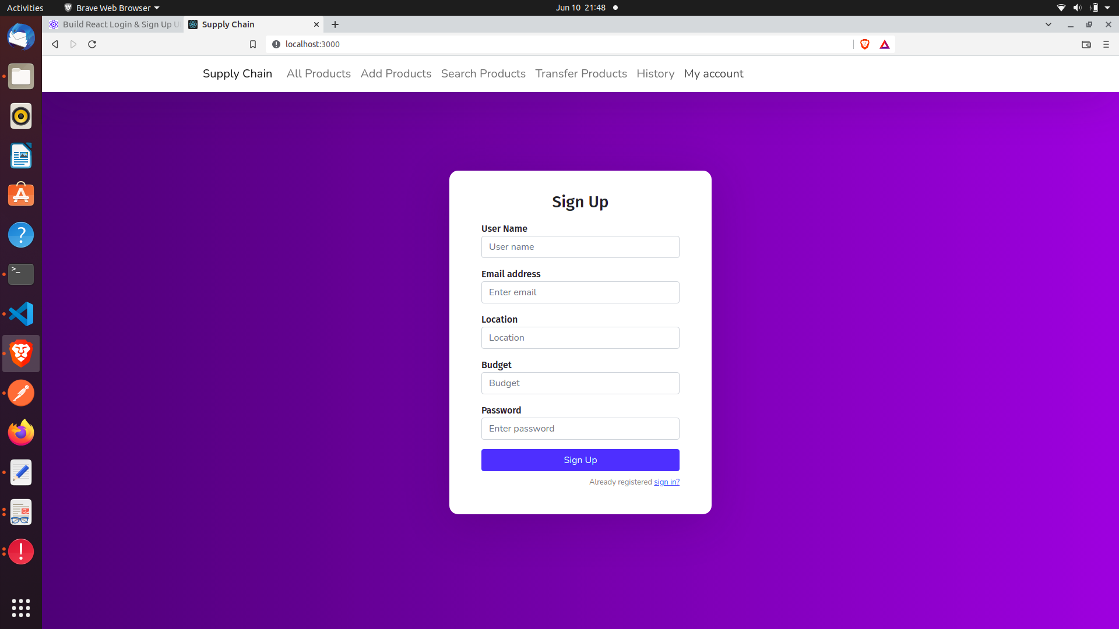
Task: Click the open sidebar panel icon
Action: coord(1086,44)
